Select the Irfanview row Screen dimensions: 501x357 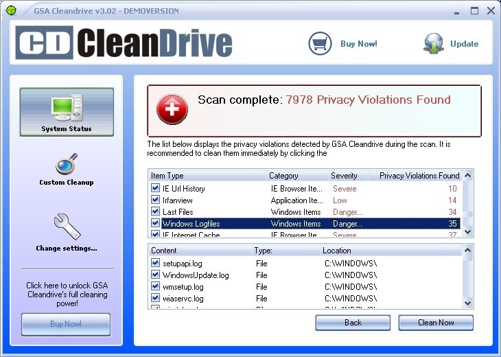point(305,200)
